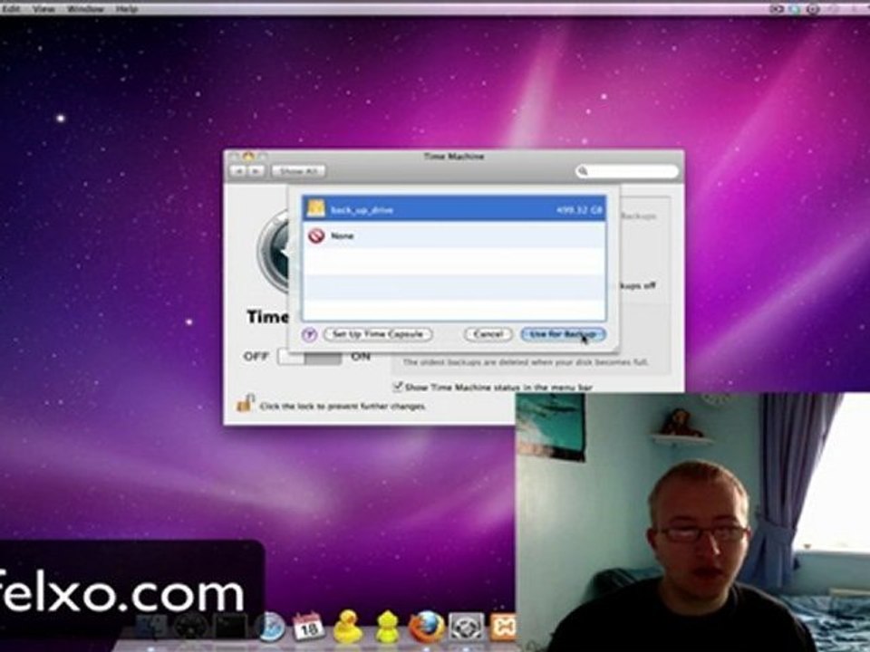The image size is (870, 652).
Task: Open the first yellow duck dock app
Action: pos(348,627)
